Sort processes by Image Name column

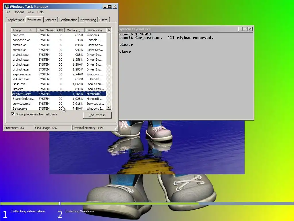coord(24,30)
